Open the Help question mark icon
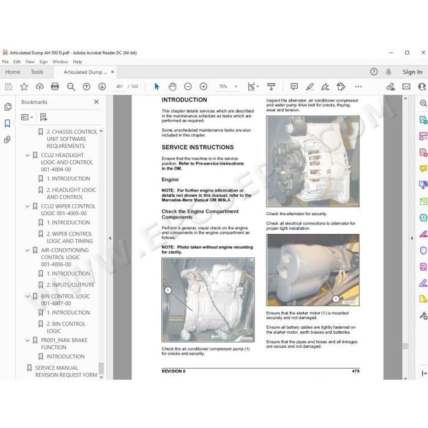This screenshot has height=428, width=428. (x=374, y=72)
